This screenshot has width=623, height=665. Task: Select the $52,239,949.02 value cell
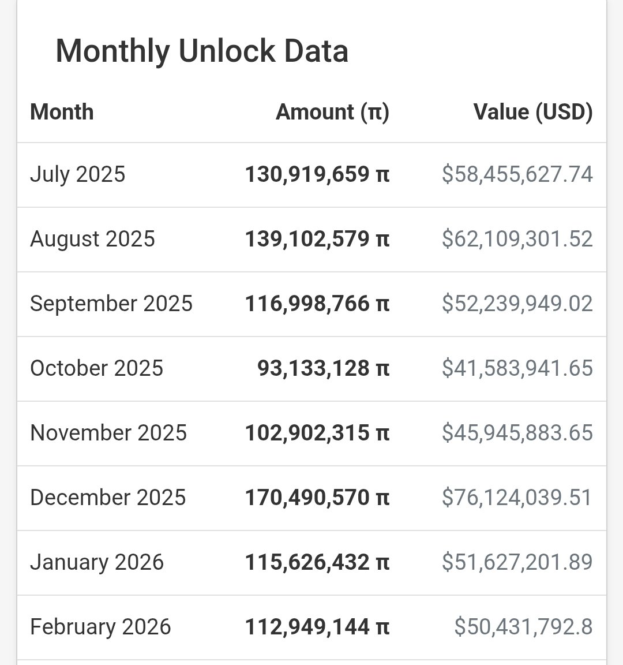517,304
